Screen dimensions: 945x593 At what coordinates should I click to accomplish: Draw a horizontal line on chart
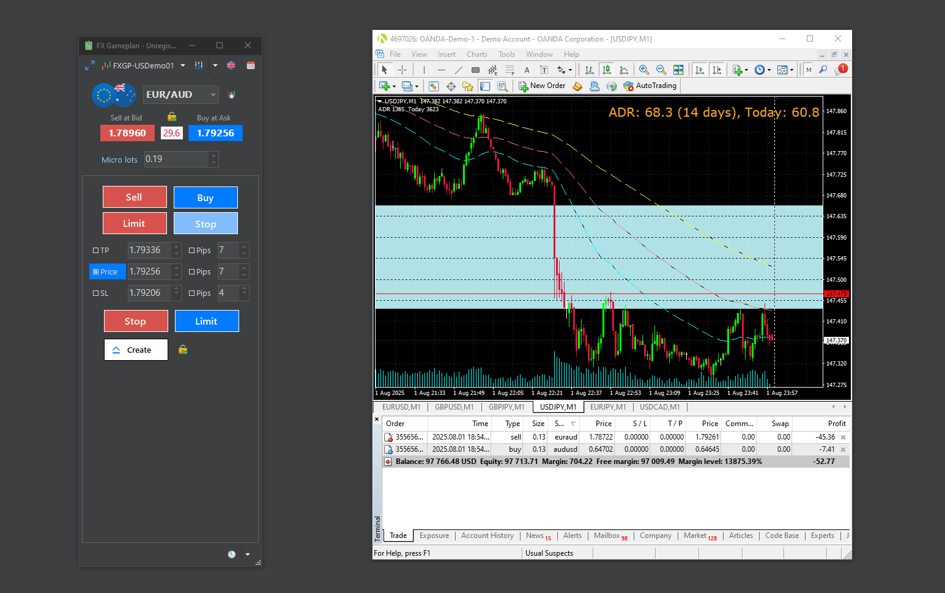click(x=441, y=70)
